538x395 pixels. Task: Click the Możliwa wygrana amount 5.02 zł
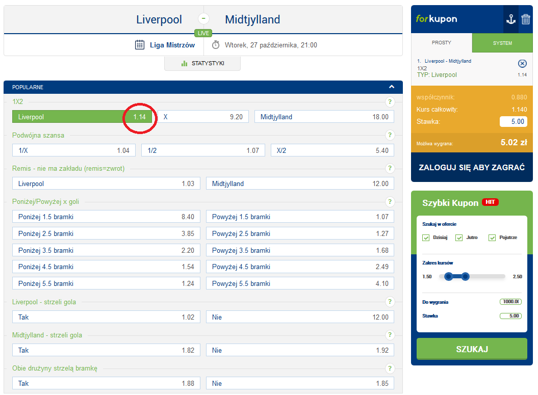pyautogui.click(x=514, y=142)
